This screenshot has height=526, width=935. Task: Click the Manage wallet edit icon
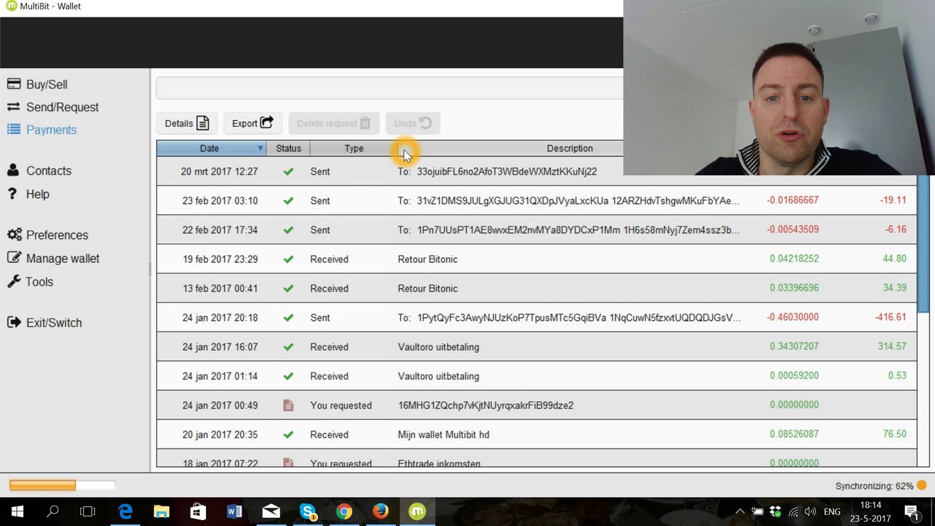pos(14,258)
